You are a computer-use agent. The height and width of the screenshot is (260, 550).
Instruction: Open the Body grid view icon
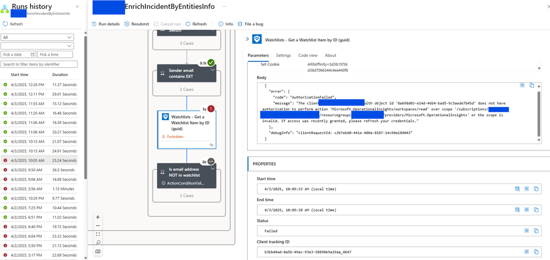point(522,85)
